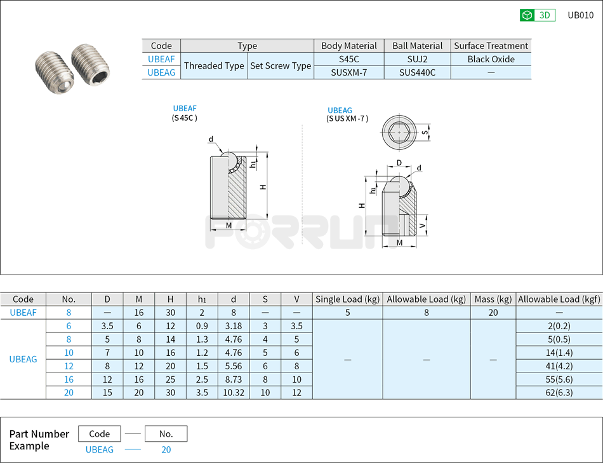This screenshot has height=464, width=603.
Task: Click the Surface Treatment column header
Action: (491, 46)
